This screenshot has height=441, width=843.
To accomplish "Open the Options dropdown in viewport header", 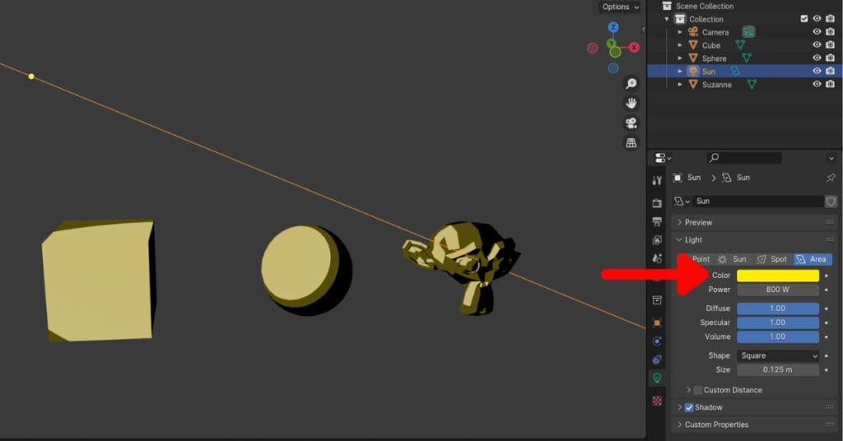I will click(619, 7).
